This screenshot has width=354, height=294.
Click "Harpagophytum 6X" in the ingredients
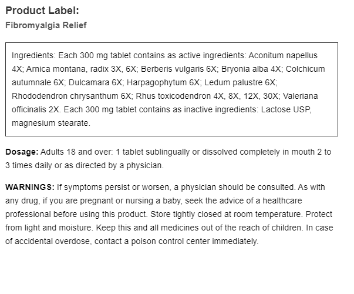pos(169,82)
